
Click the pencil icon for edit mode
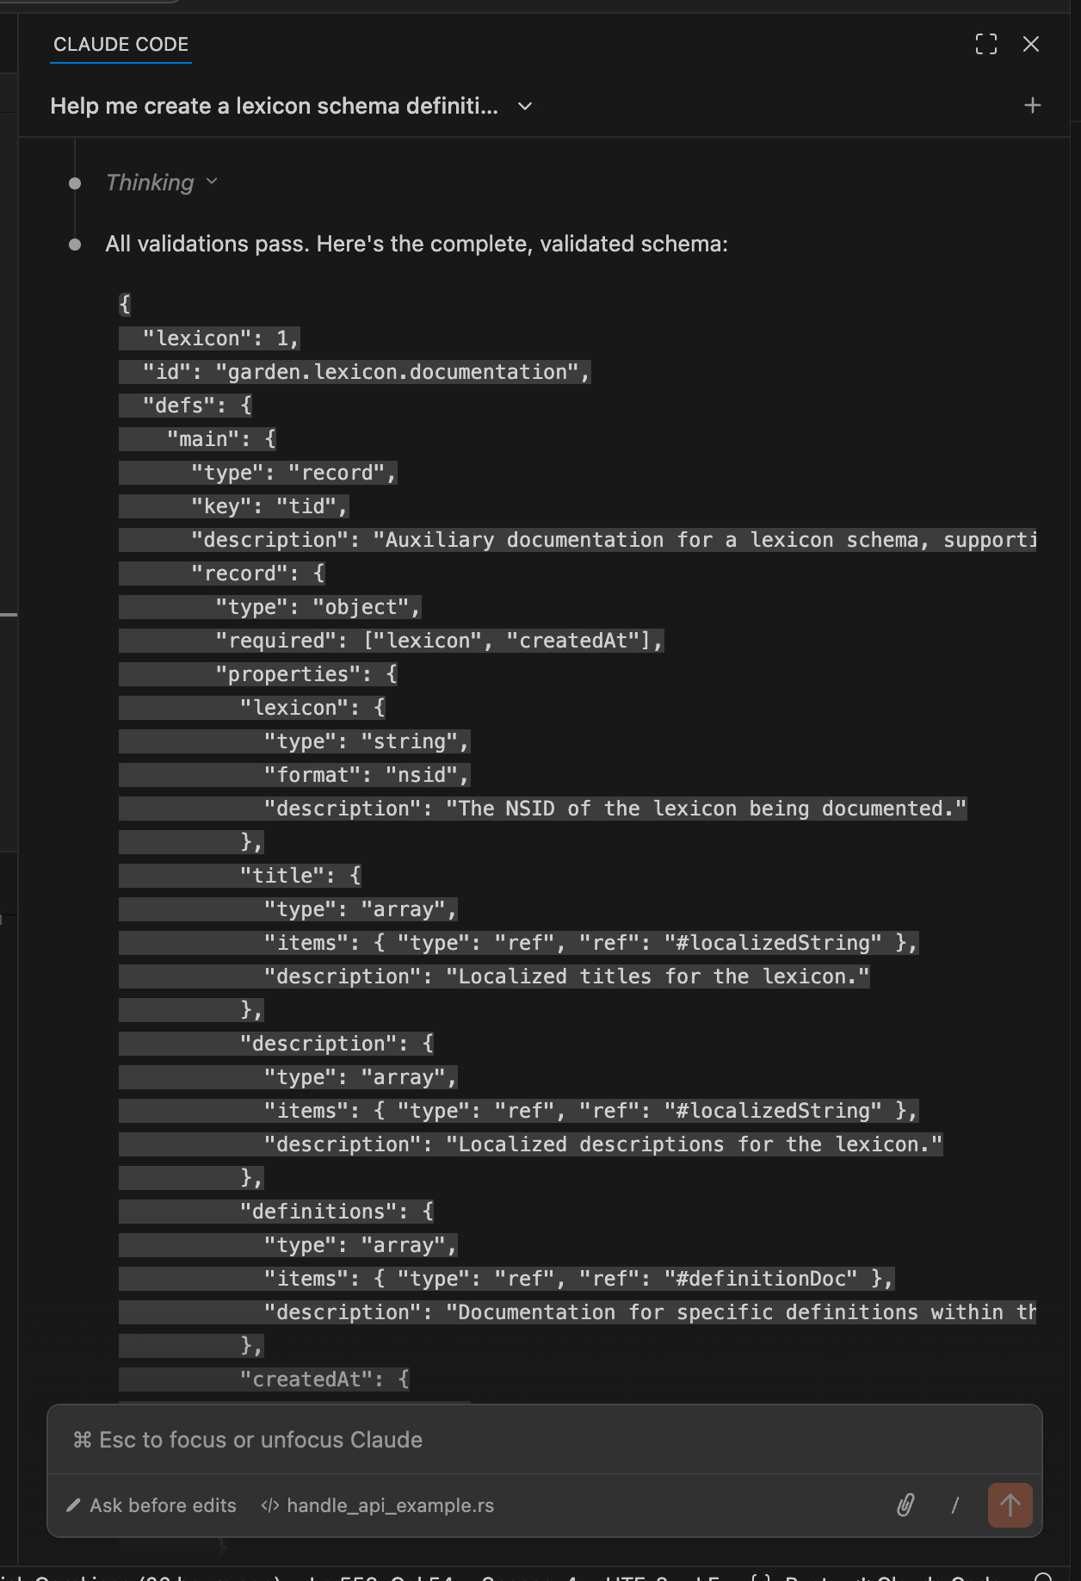point(74,1505)
